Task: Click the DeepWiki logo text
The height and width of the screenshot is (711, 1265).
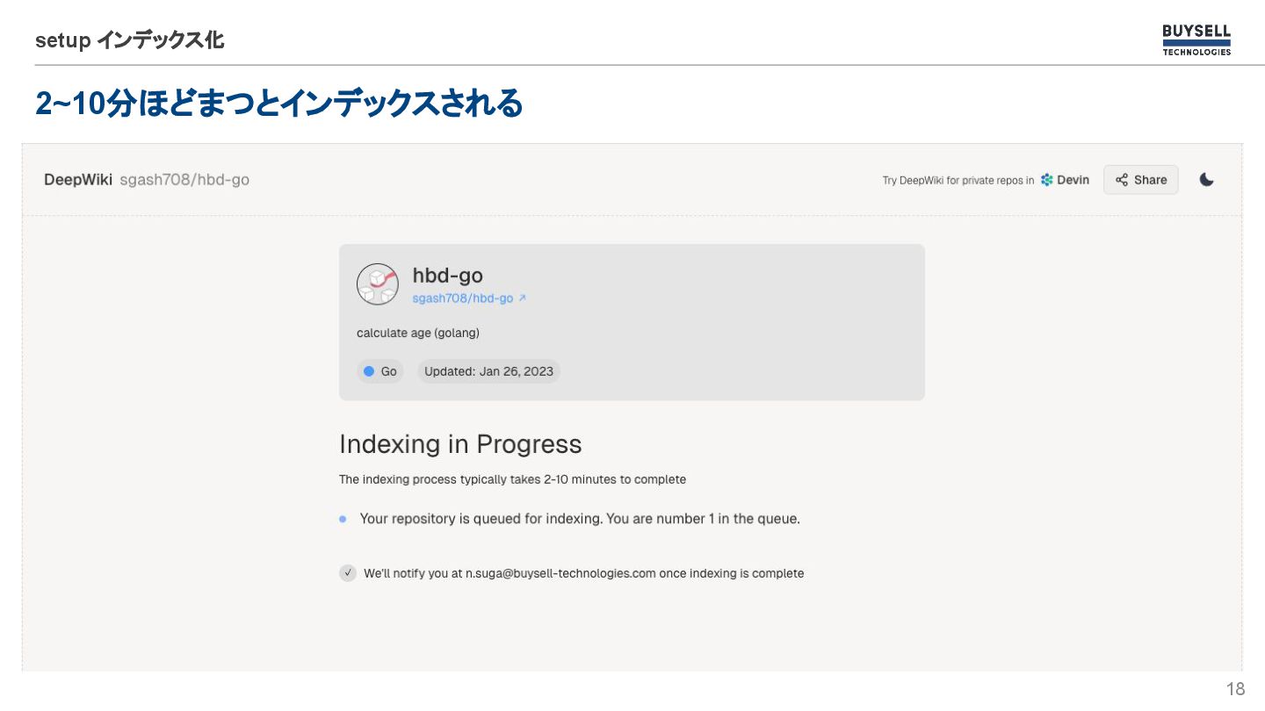Action: tap(78, 180)
